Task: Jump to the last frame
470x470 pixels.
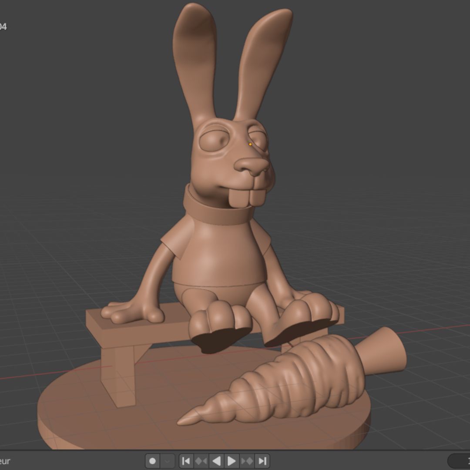Action: [262, 461]
